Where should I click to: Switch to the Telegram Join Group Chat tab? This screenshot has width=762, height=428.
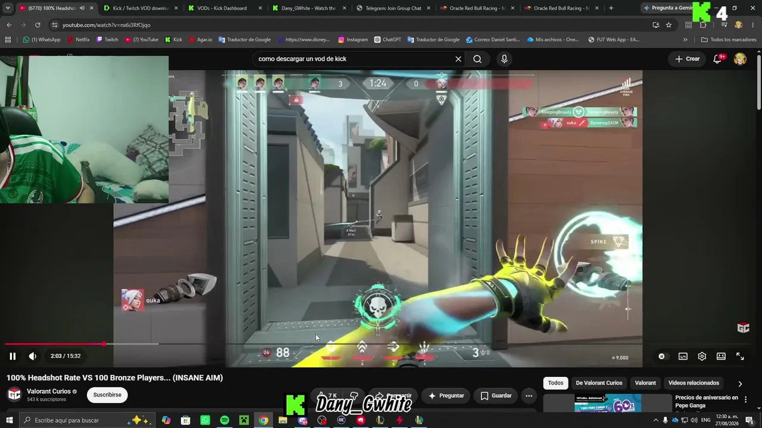[394, 8]
